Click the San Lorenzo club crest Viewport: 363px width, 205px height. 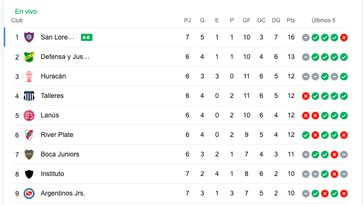click(x=29, y=37)
